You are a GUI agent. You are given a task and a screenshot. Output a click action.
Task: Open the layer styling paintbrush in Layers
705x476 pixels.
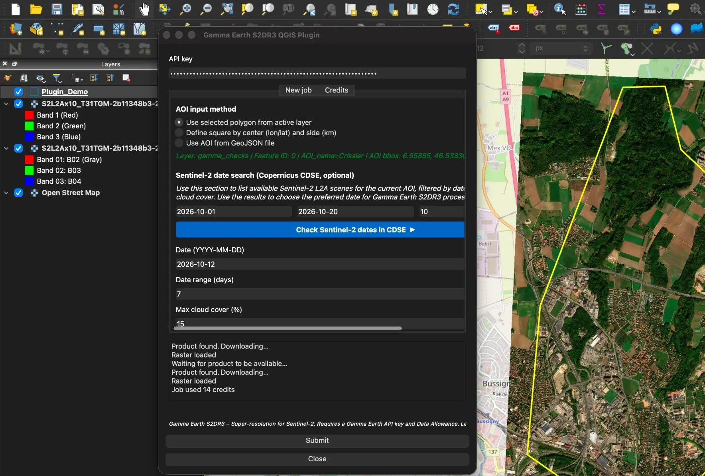click(8, 78)
